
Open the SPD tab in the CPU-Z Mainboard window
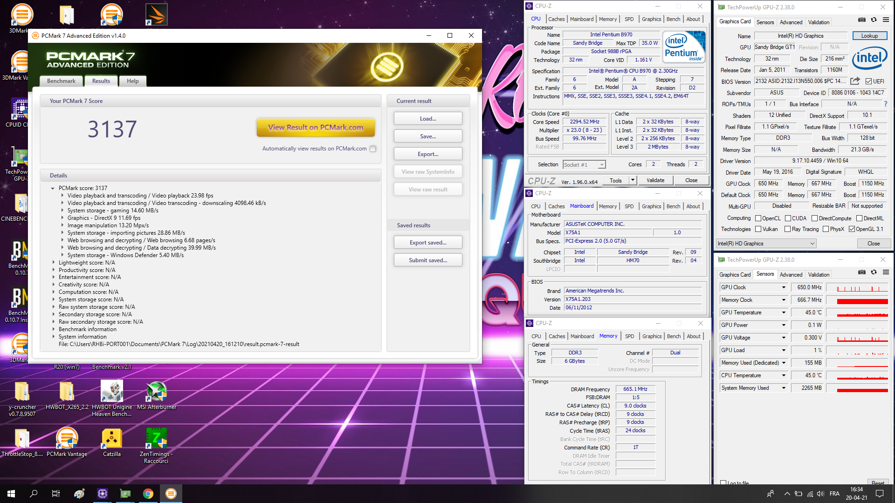pos(629,206)
